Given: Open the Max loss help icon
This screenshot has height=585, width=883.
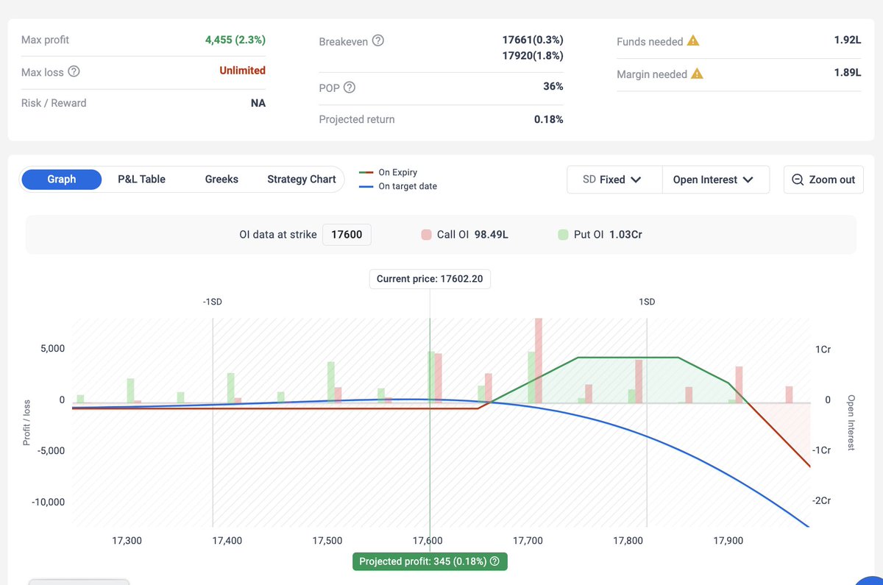Looking at the screenshot, I should tap(74, 71).
